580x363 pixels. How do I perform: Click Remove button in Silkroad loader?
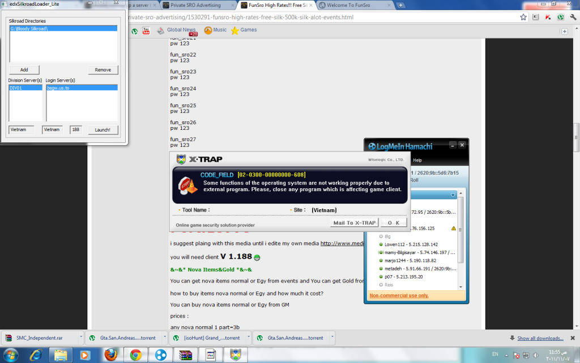point(103,70)
